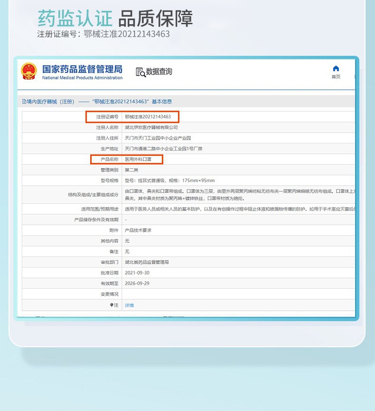This screenshot has height=411, width=375.
Task: Select the registrant name 湖北伊欢医疗器械有限公司
Action: point(151,127)
